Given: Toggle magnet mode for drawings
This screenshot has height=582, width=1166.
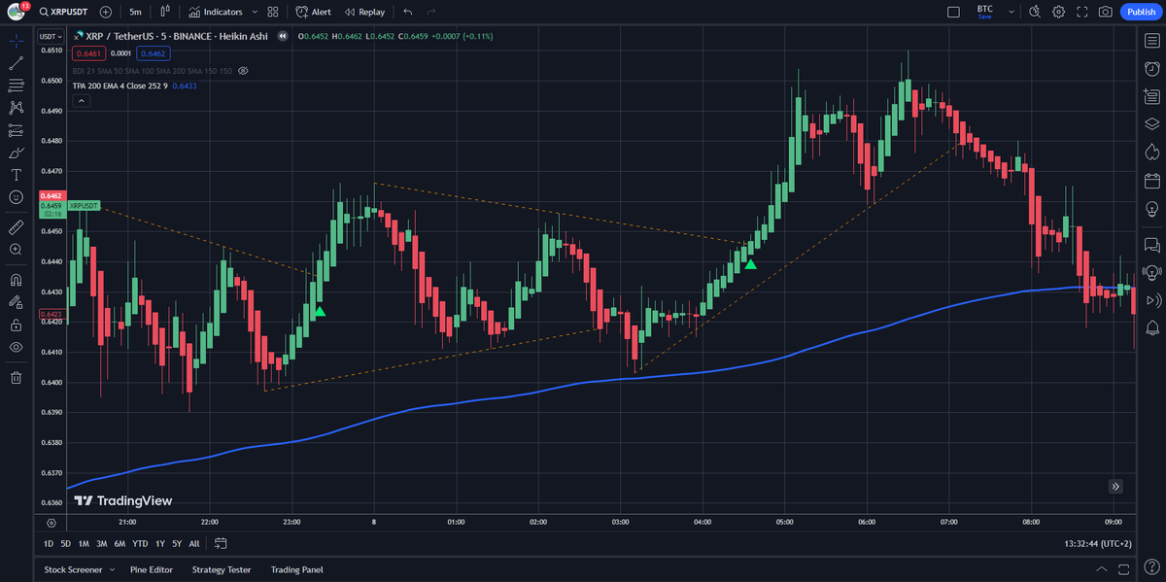Looking at the screenshot, I should click(16, 279).
